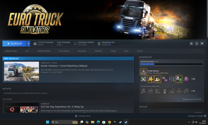The height and width of the screenshot is (125, 208).
Task: Open SCS Fan Day news thumbnail
Action: [x=21, y=108]
